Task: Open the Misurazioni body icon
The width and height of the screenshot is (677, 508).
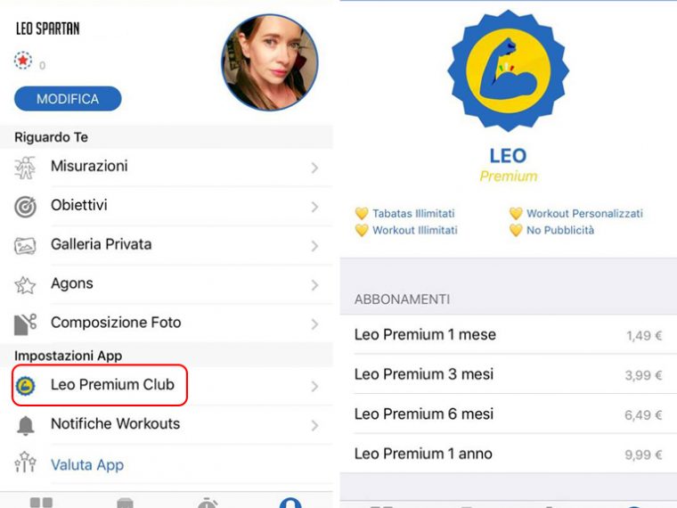Action: pos(25,168)
